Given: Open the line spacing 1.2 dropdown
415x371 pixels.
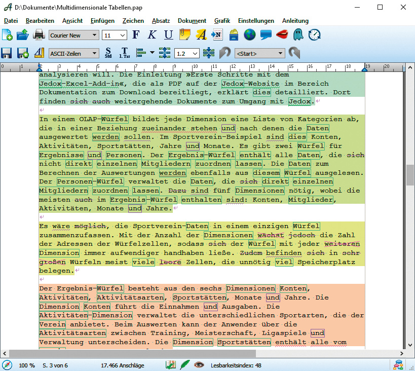Looking at the screenshot, I should click(195, 54).
